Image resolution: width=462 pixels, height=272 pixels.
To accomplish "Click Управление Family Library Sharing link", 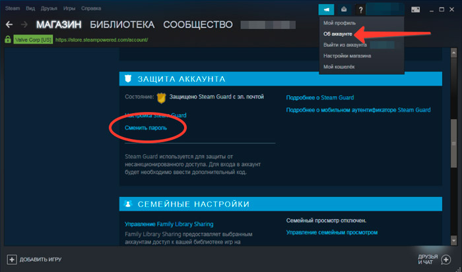I will (x=169, y=224).
